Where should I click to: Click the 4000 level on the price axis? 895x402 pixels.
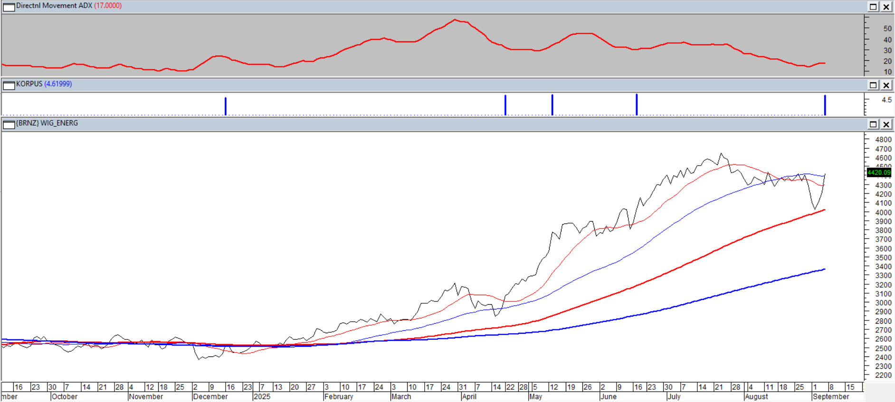coord(883,213)
